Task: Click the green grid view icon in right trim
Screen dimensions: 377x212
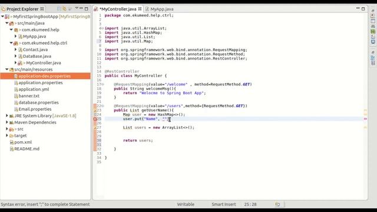Action: [373, 31]
